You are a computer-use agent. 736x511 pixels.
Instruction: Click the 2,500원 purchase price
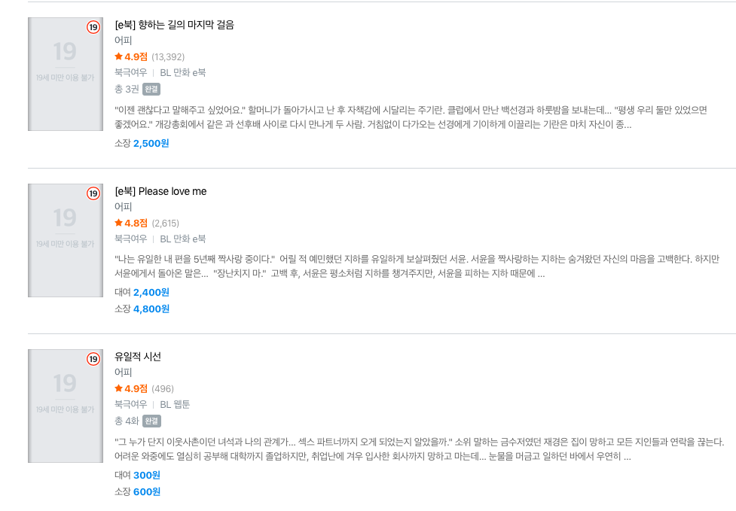tap(151, 144)
